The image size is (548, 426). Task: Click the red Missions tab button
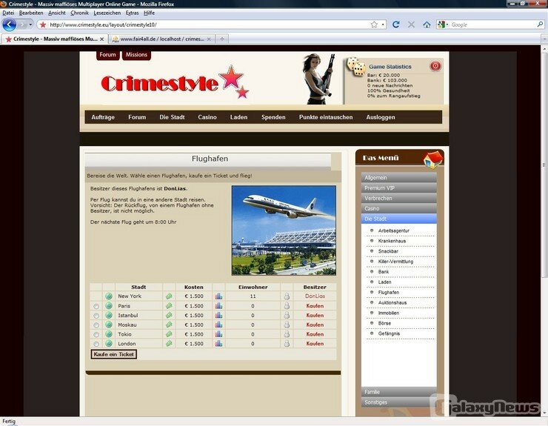coord(136,55)
